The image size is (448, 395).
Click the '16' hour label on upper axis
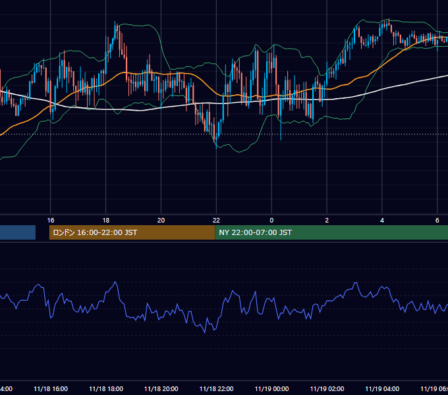coord(51,220)
